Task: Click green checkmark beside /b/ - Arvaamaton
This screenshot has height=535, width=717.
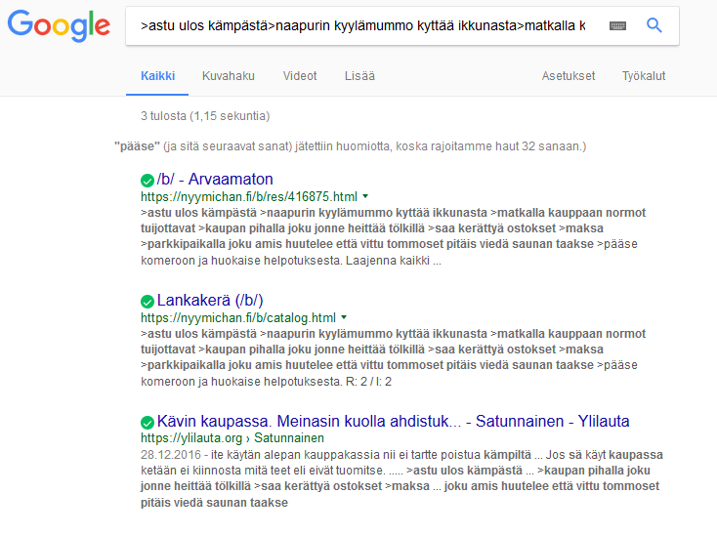Action: [x=148, y=180]
